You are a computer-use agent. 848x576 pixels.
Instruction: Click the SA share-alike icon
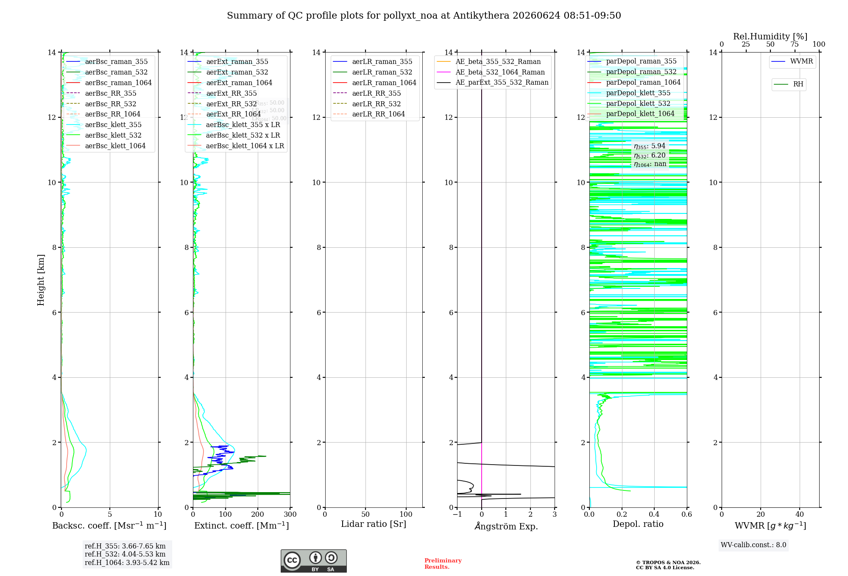tap(331, 557)
